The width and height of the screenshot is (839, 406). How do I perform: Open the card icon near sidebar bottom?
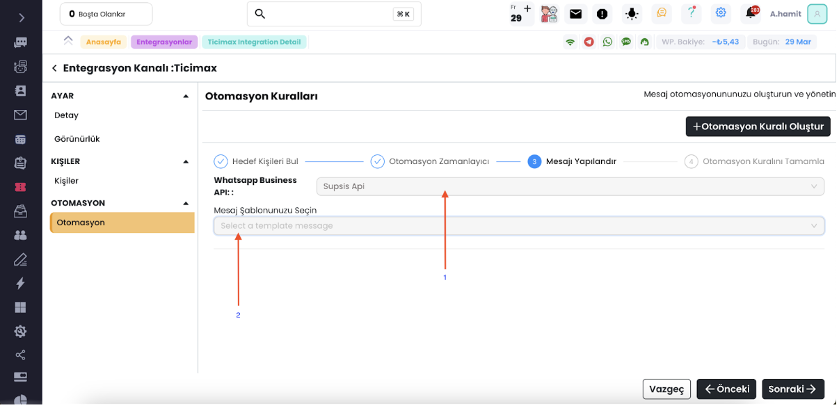click(x=20, y=377)
